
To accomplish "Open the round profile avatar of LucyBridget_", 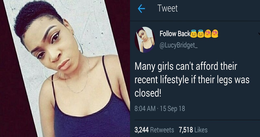I will (145, 40).
